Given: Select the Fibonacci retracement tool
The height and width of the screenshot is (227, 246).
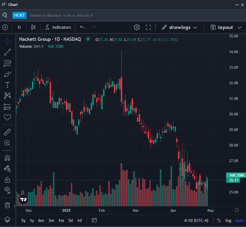Looking at the screenshot, I should pyautogui.click(x=7, y=63).
